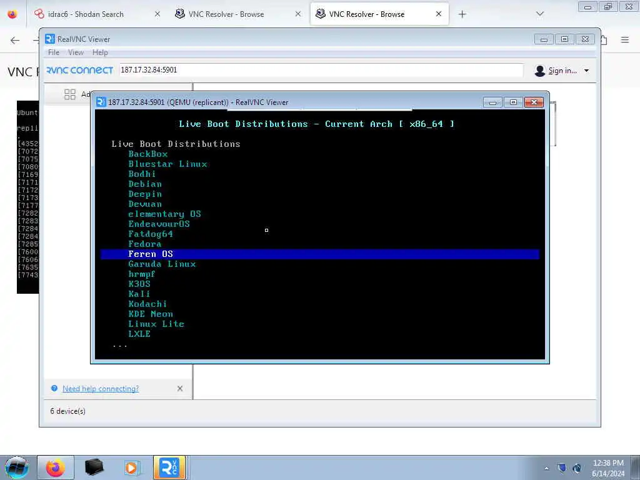The width and height of the screenshot is (640, 480).
Task: Open the Windows Start orb
Action: tap(16, 467)
